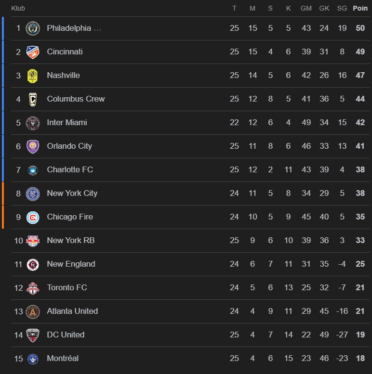Click the SG column header
The image size is (372, 374).
(x=342, y=8)
